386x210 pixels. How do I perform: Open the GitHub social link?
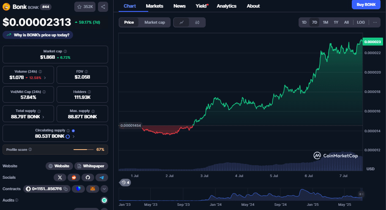click(x=88, y=177)
